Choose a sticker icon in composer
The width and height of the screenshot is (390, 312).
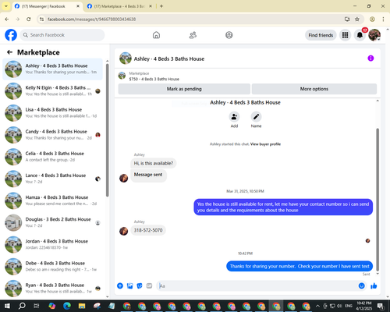pyautogui.click(x=140, y=286)
